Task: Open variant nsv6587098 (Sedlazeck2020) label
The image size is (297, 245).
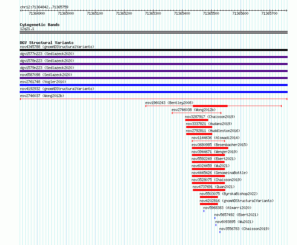Action: pos(46,75)
